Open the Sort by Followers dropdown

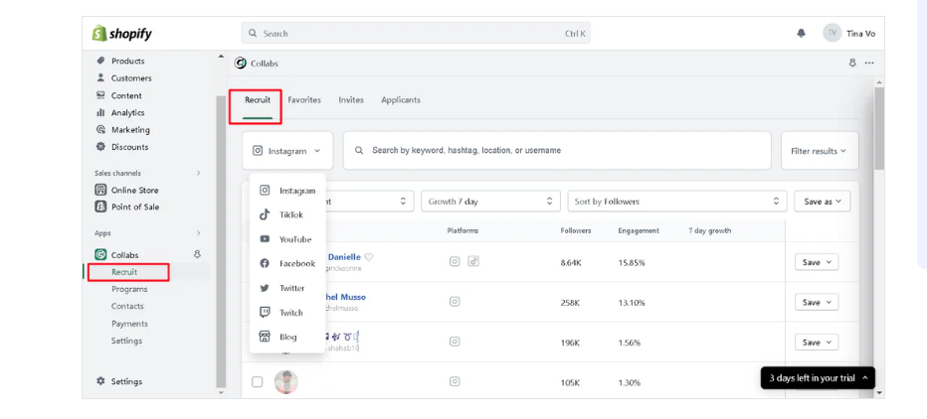click(x=677, y=202)
